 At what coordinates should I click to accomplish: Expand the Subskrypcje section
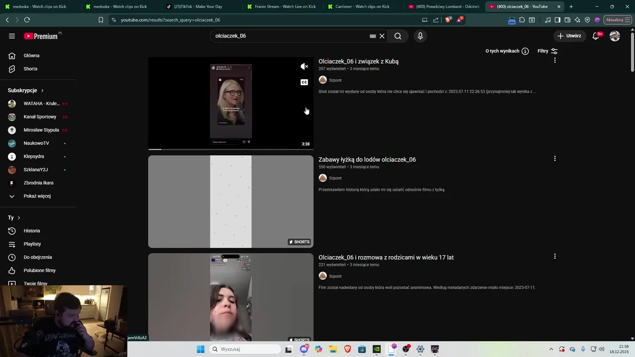(26, 90)
